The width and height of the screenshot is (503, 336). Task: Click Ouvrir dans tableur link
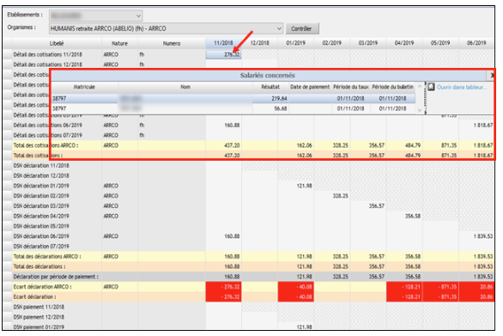click(462, 87)
